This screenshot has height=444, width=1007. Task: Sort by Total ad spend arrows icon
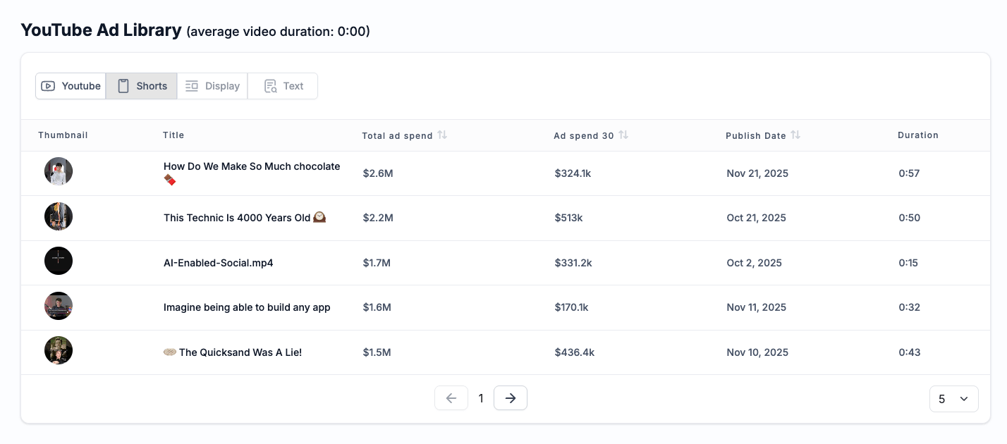click(x=442, y=135)
